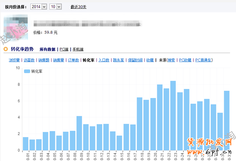The height and width of the screenshot is (161, 236).
Task: Open the 2014 year dropdown
Action: pyautogui.click(x=38, y=7)
